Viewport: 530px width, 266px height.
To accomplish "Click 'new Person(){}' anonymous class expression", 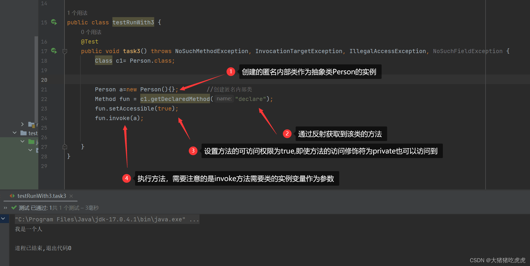I will click(151, 89).
